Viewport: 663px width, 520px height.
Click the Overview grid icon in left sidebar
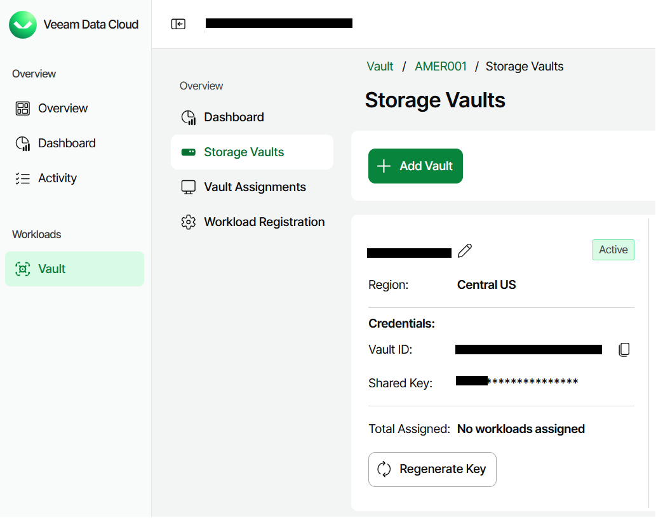tap(23, 109)
